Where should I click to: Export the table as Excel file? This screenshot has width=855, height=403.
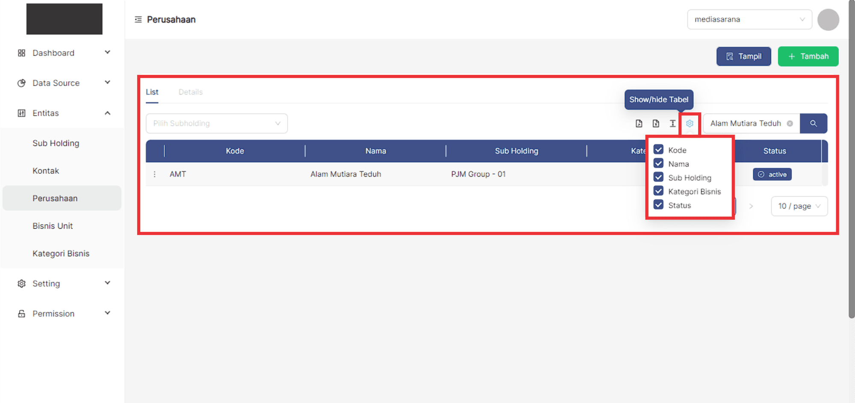pyautogui.click(x=656, y=124)
